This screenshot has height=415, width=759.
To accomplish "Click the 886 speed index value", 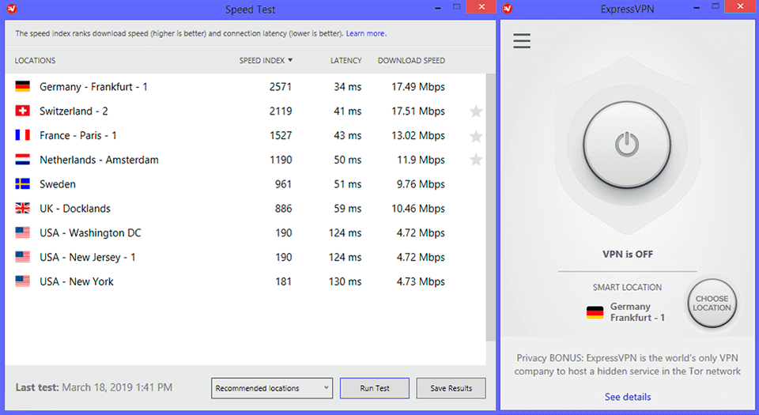I will point(283,208).
